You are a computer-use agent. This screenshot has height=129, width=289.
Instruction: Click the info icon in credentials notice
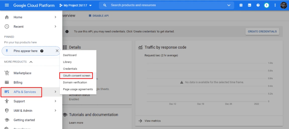pos(67,31)
